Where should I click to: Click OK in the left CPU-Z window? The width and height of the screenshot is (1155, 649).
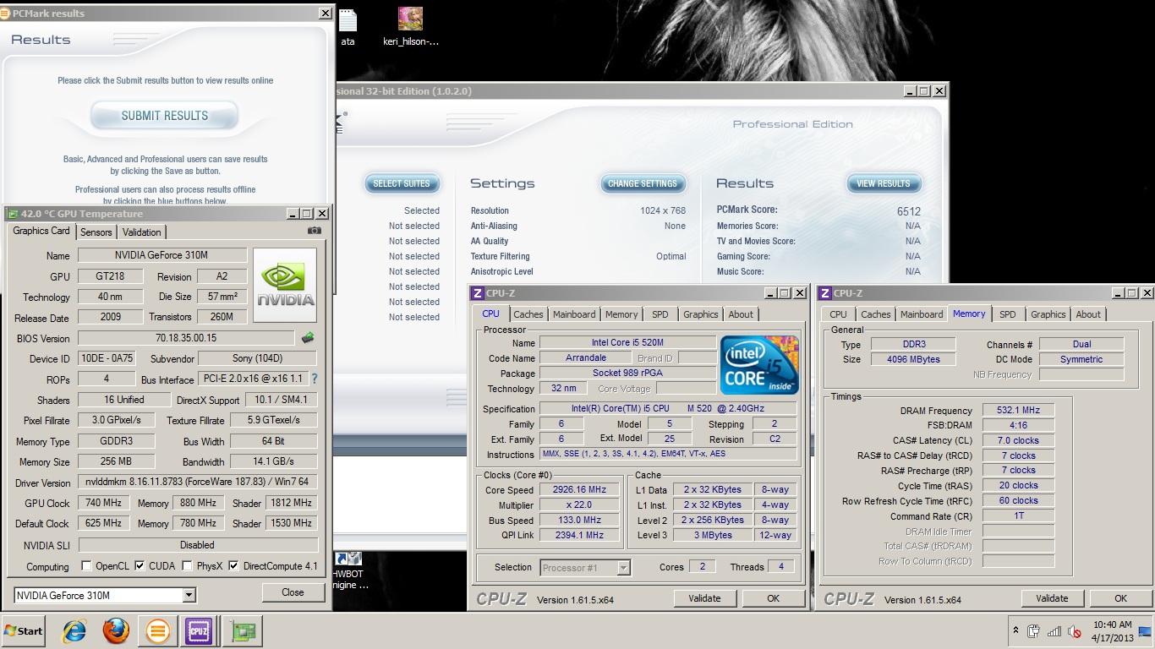pos(773,598)
